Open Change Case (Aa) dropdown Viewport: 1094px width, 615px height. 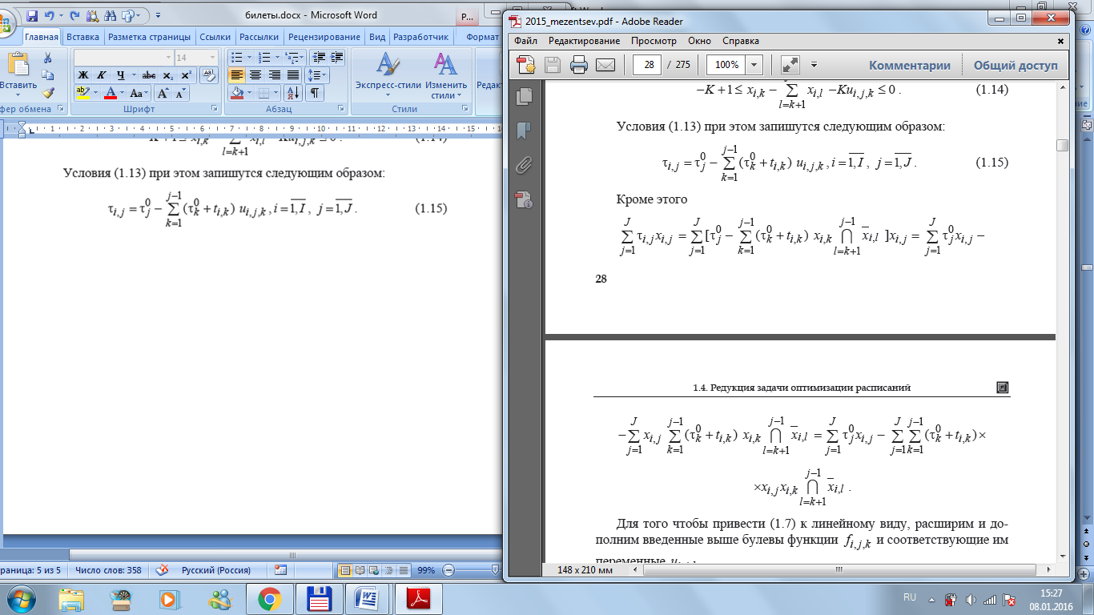coord(139,93)
